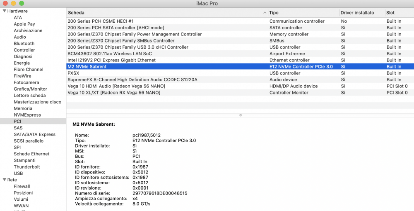Screen dimensions: 414x211
Task: Open Masterizzazione disco in the sidebar
Action: pos(38,102)
